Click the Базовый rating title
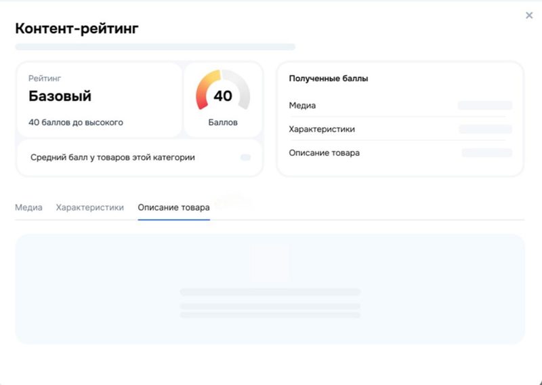 point(60,96)
